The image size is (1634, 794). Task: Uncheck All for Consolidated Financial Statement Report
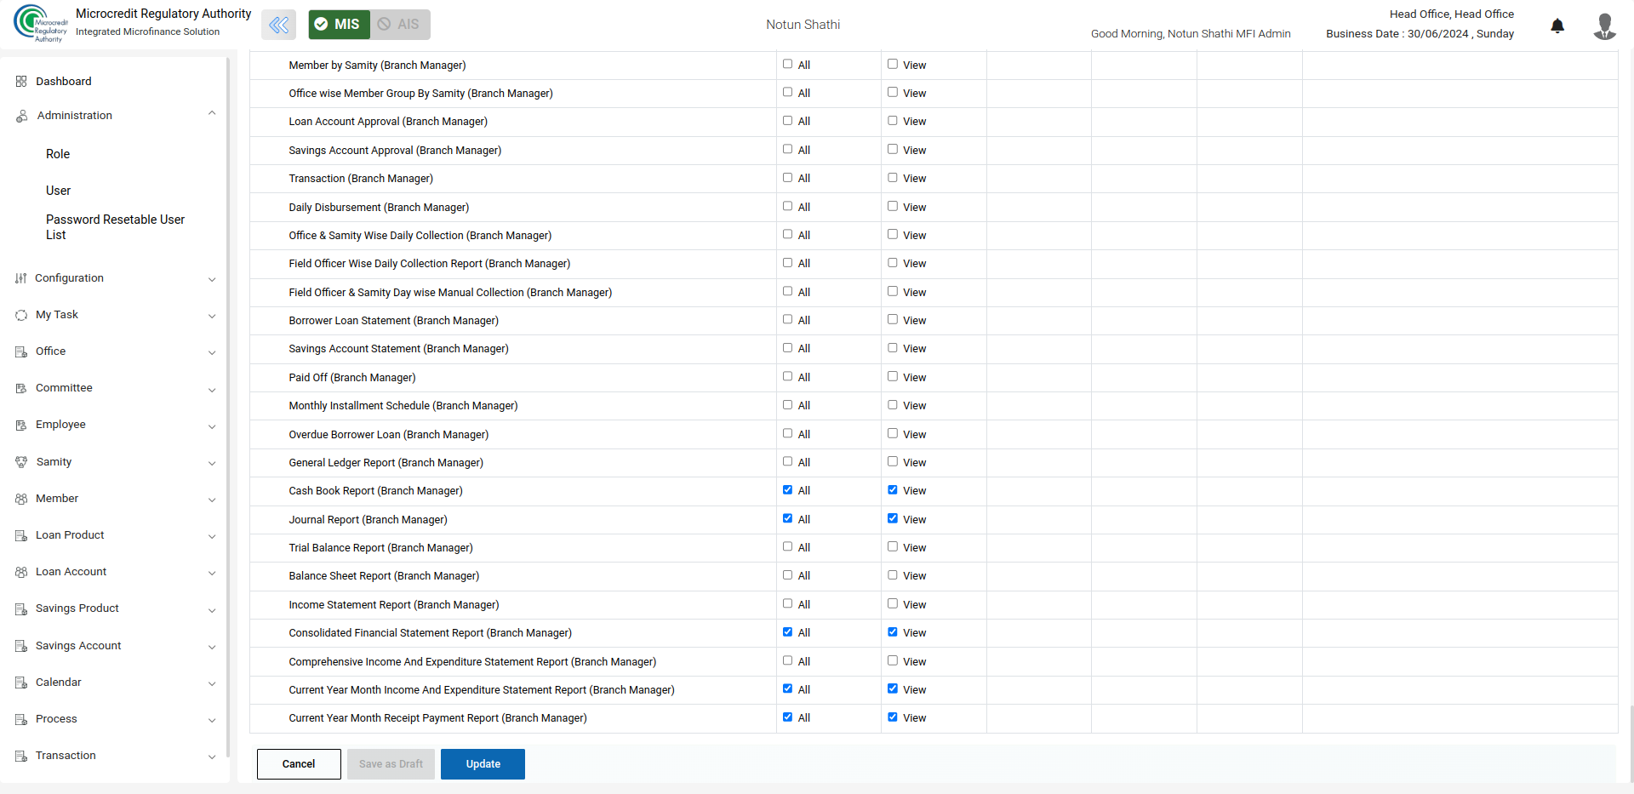tap(787, 632)
